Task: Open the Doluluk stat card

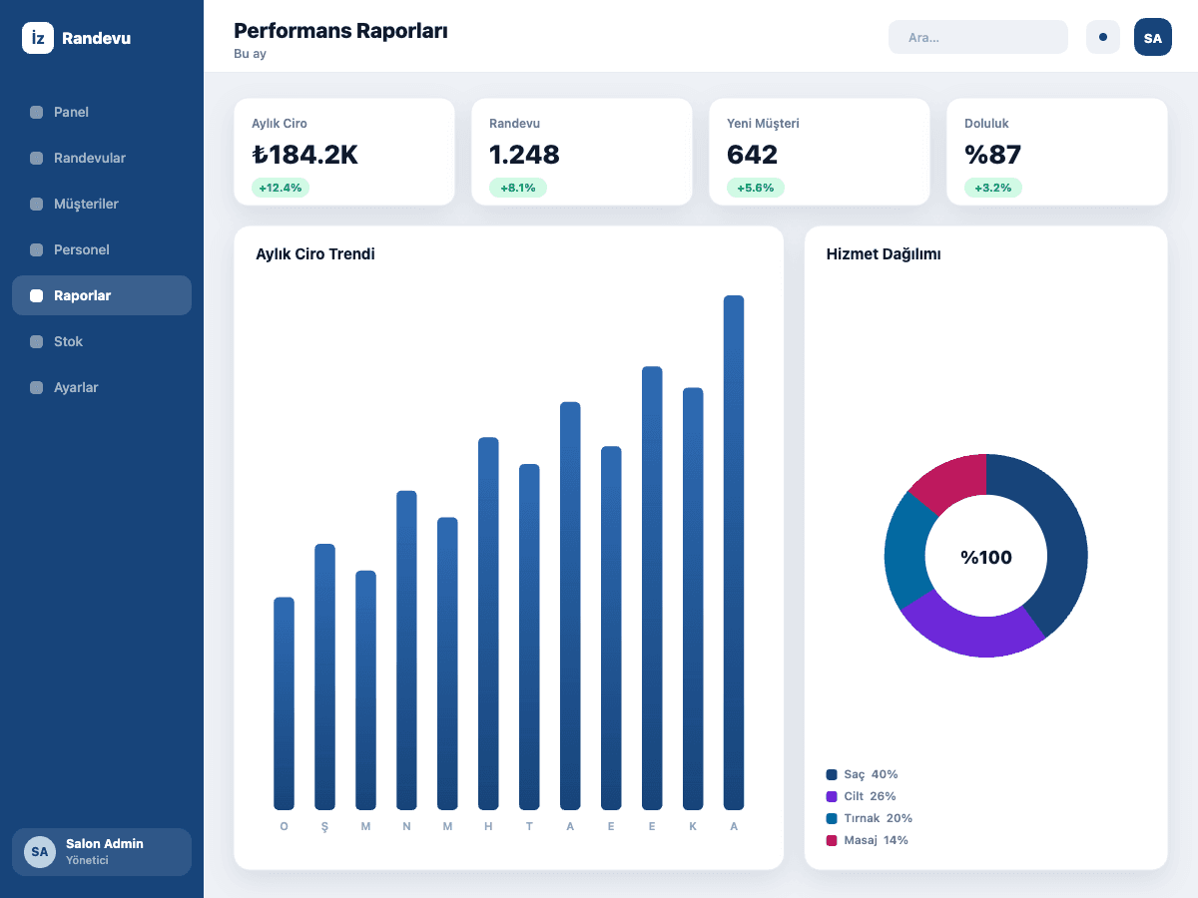Action: [1057, 152]
